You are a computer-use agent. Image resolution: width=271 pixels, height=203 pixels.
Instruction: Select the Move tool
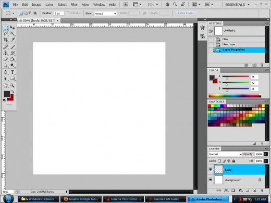[13, 28]
